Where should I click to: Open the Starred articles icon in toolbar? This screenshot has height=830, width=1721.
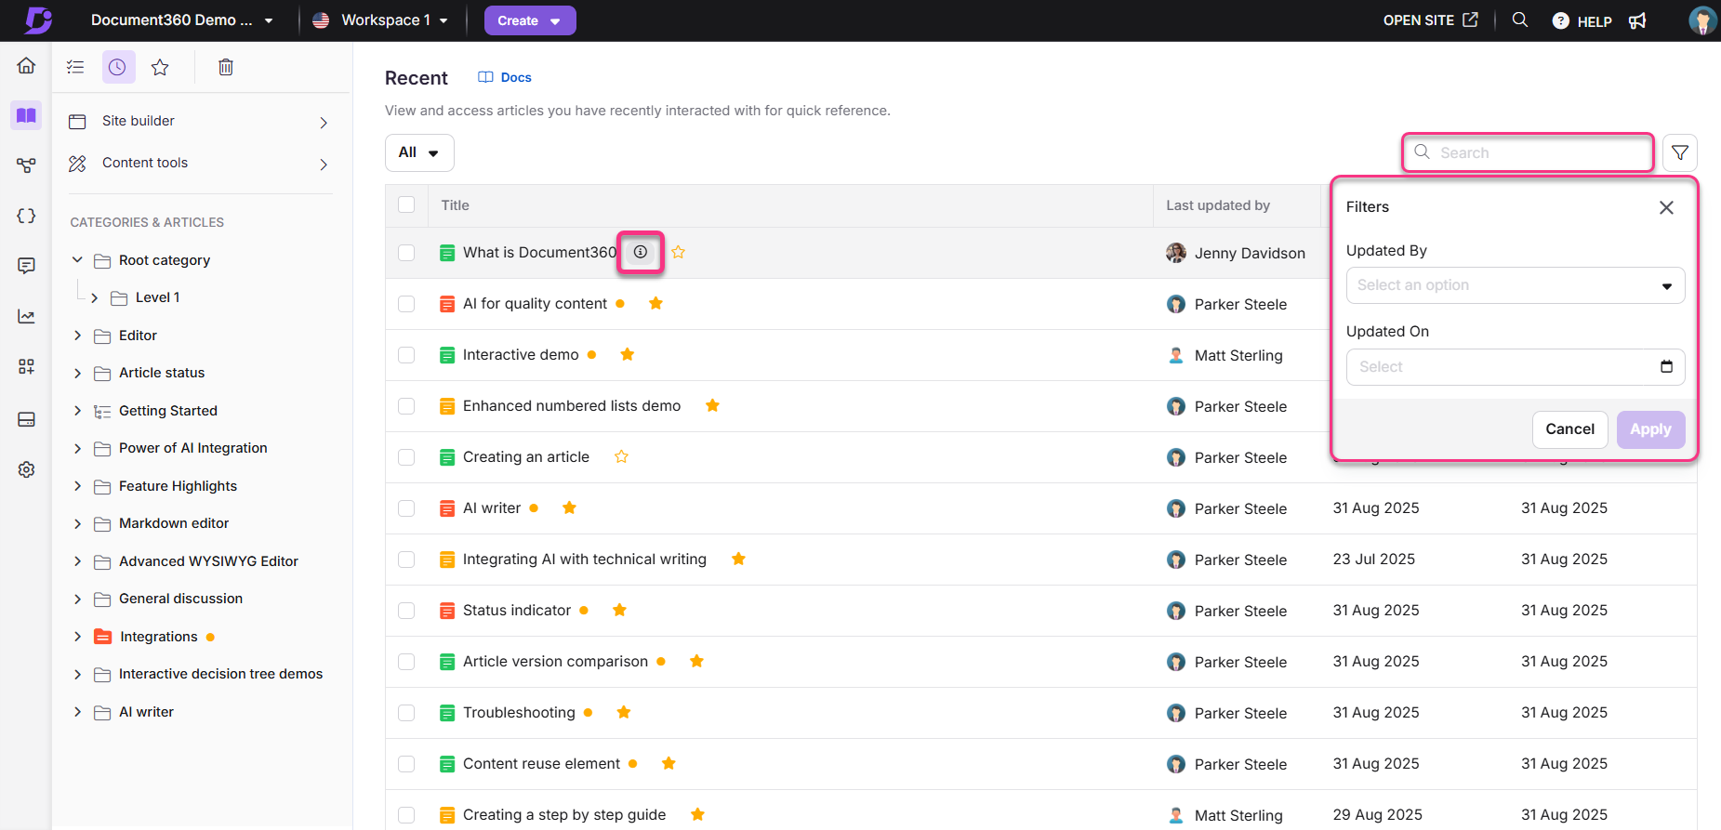[160, 67]
